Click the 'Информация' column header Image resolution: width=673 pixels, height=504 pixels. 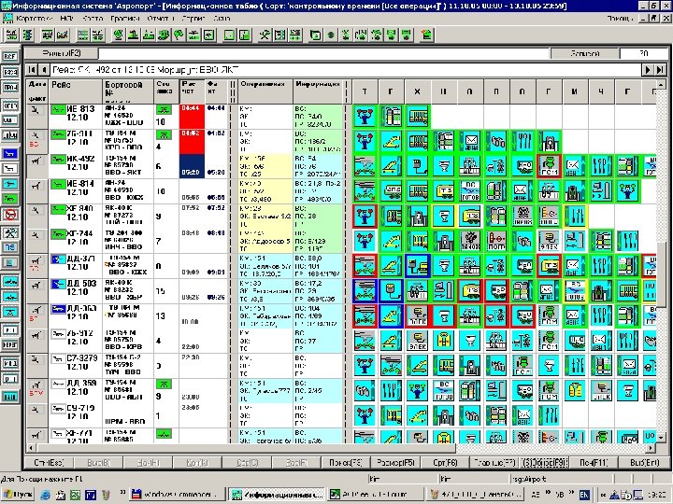(318, 91)
